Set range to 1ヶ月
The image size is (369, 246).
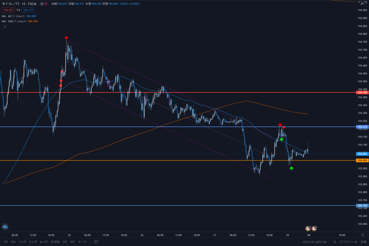click(x=22, y=242)
